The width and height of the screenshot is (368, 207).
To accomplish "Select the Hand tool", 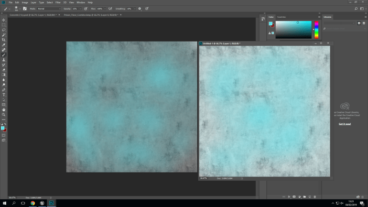I will [4, 110].
